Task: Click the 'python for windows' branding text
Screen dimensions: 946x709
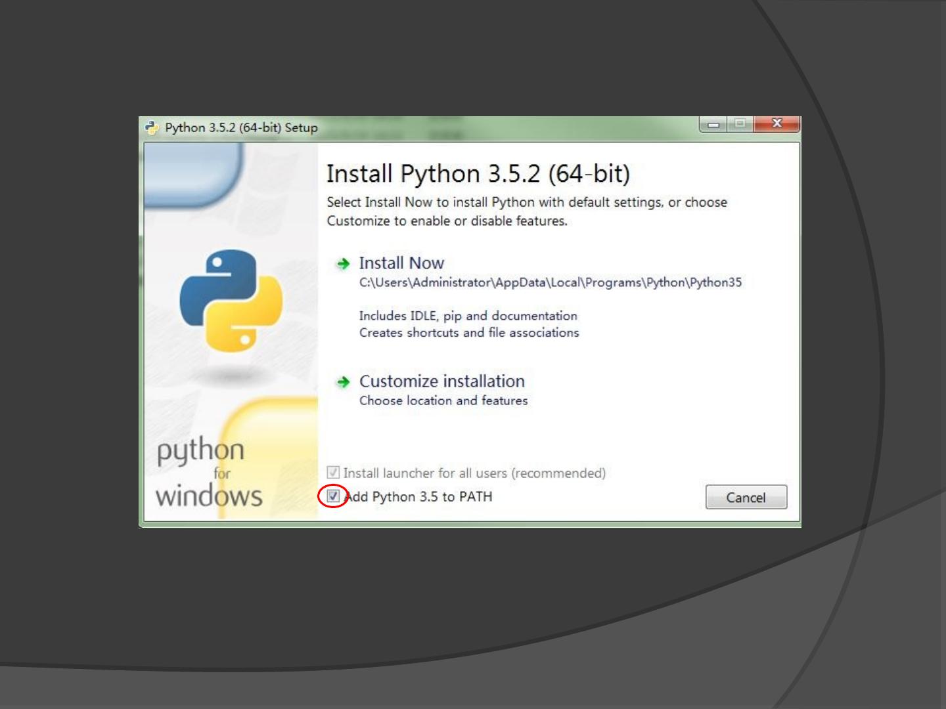Action: click(x=209, y=473)
